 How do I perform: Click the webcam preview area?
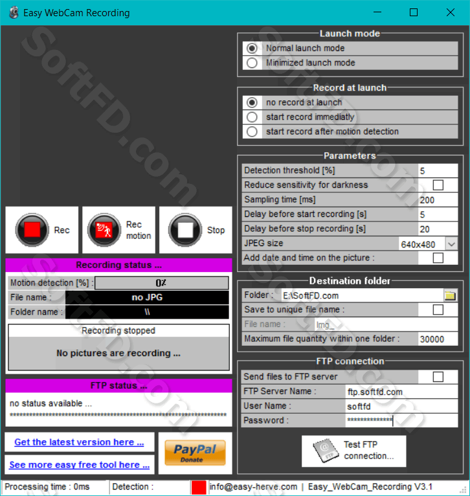pyautogui.click(x=118, y=117)
